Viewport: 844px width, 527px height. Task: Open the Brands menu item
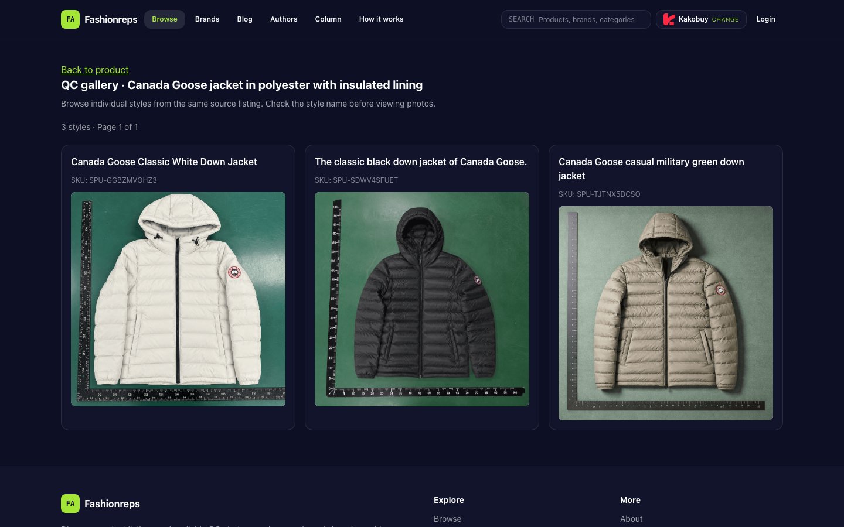[207, 19]
